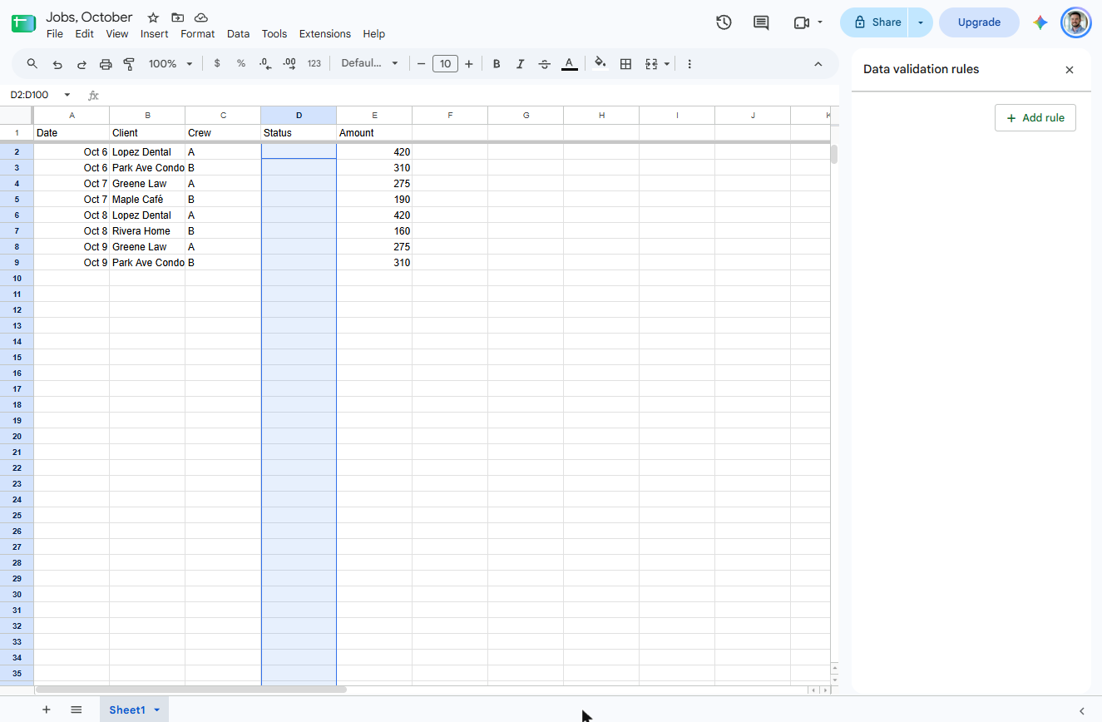Open the Name box range dropdown
The height and width of the screenshot is (722, 1102).
[x=67, y=95]
